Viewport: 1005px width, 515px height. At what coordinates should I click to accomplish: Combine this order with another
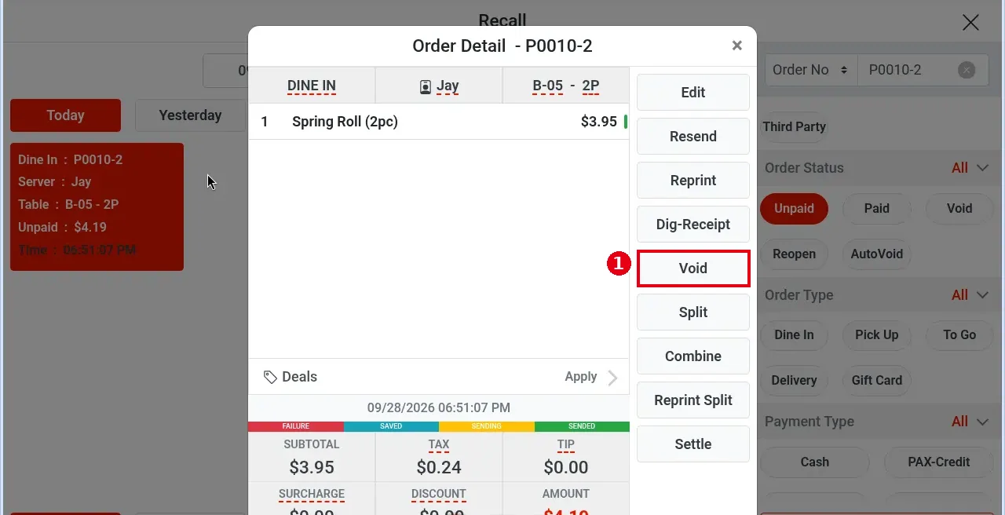pyautogui.click(x=693, y=356)
